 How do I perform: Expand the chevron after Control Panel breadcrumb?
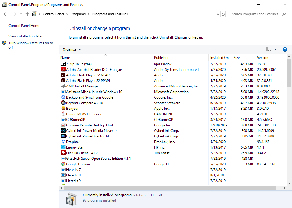(x=67, y=14)
